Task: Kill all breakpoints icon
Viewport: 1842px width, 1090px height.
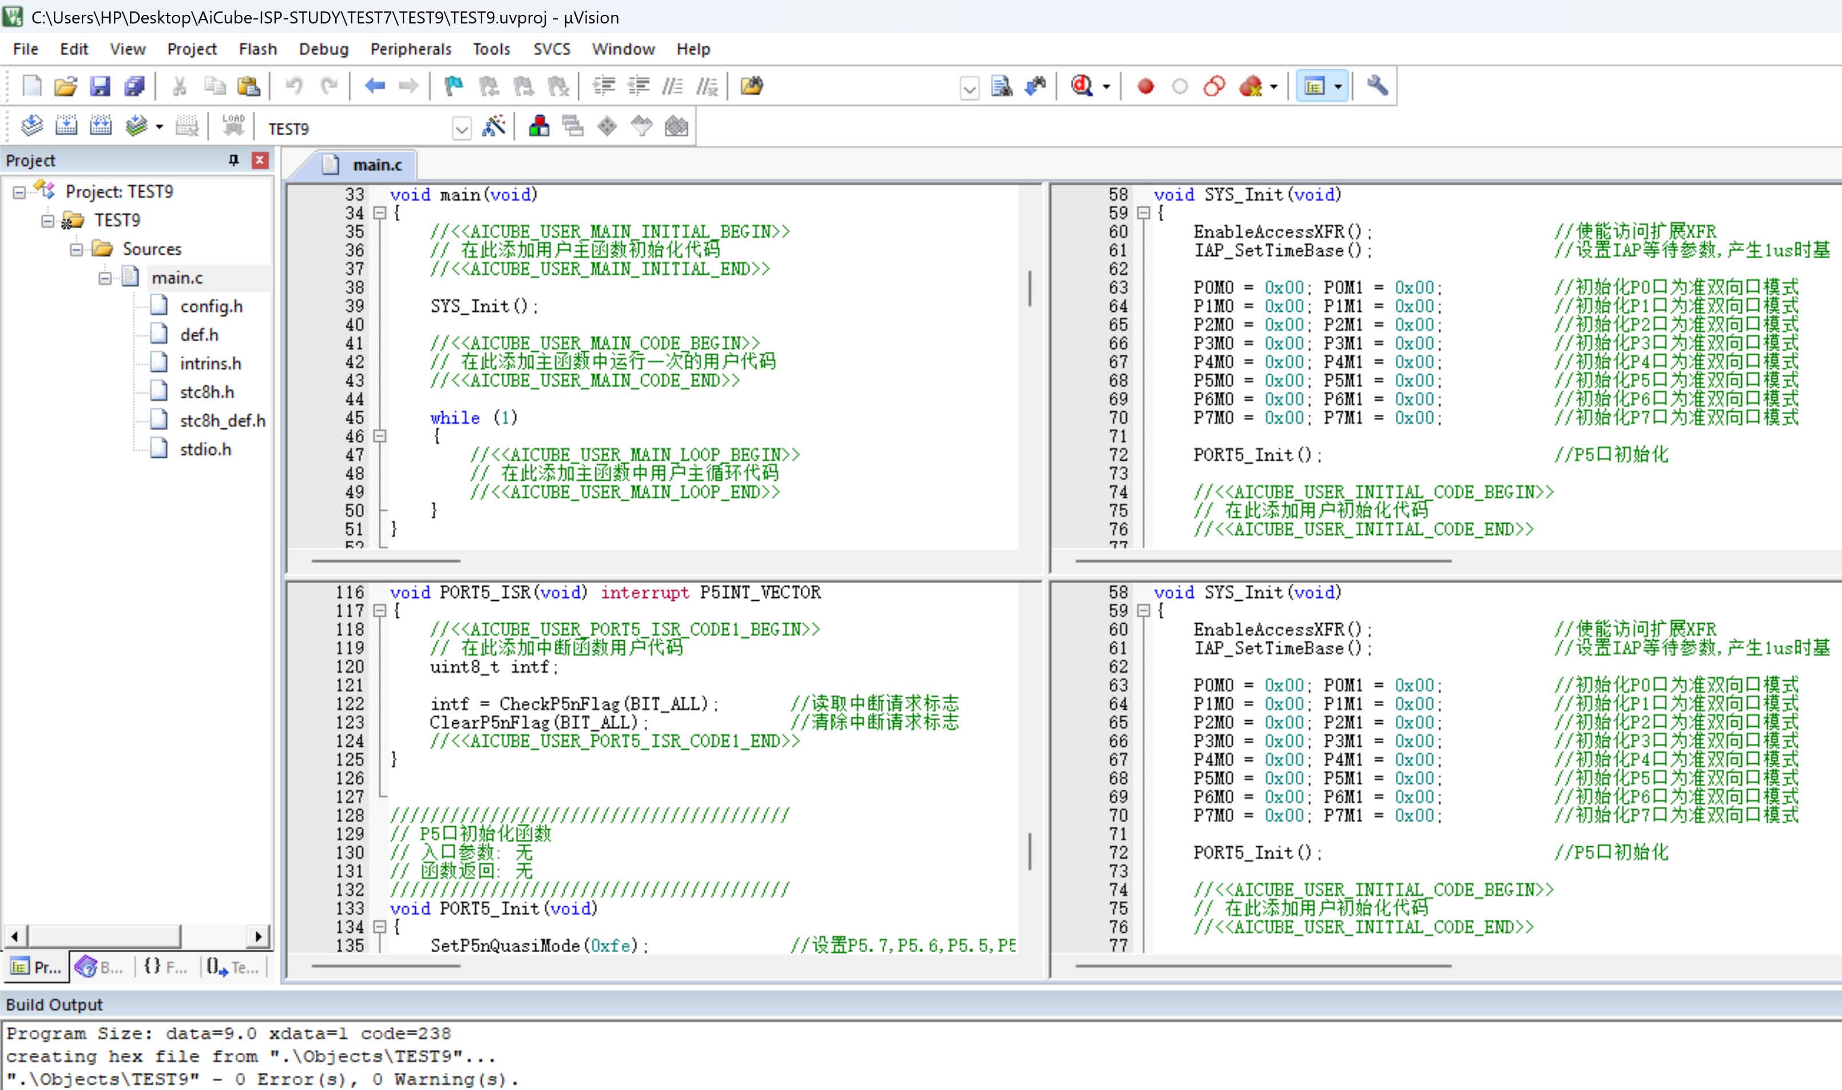Action: tap(1249, 86)
